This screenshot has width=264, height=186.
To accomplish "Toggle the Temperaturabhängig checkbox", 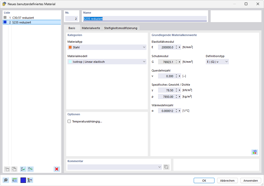I will click(69, 121).
